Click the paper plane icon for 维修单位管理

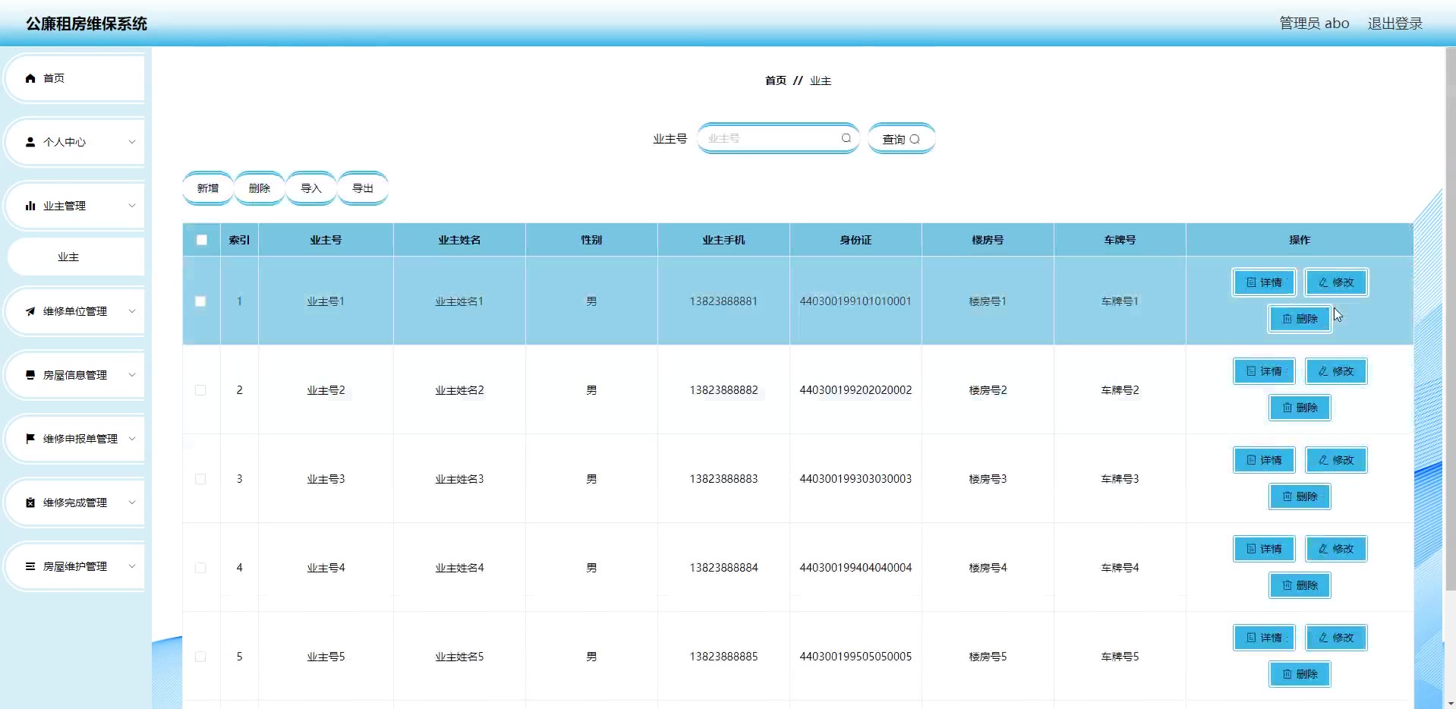pyautogui.click(x=30, y=311)
